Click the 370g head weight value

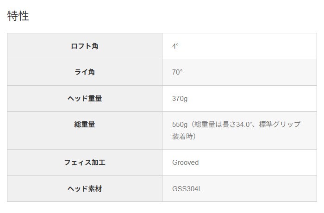[180, 98]
